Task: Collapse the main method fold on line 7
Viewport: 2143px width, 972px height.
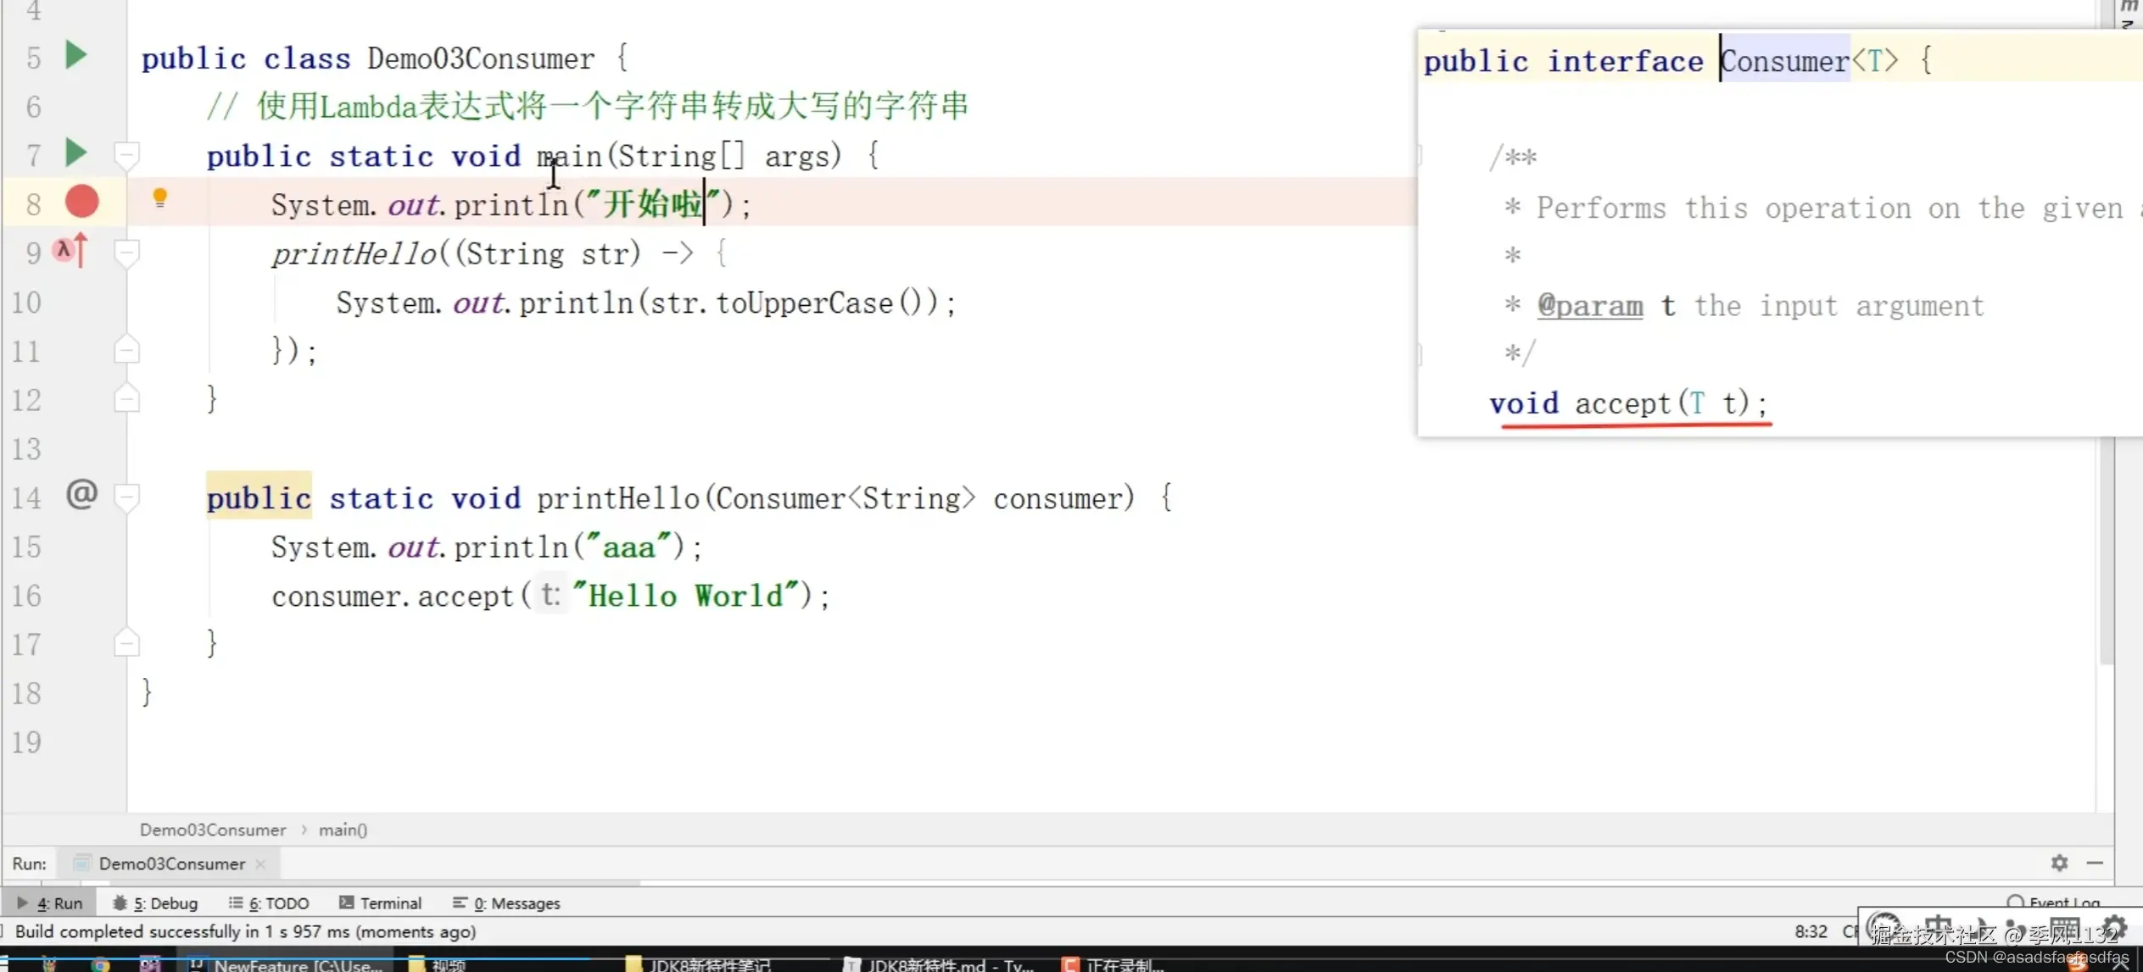Action: [126, 155]
